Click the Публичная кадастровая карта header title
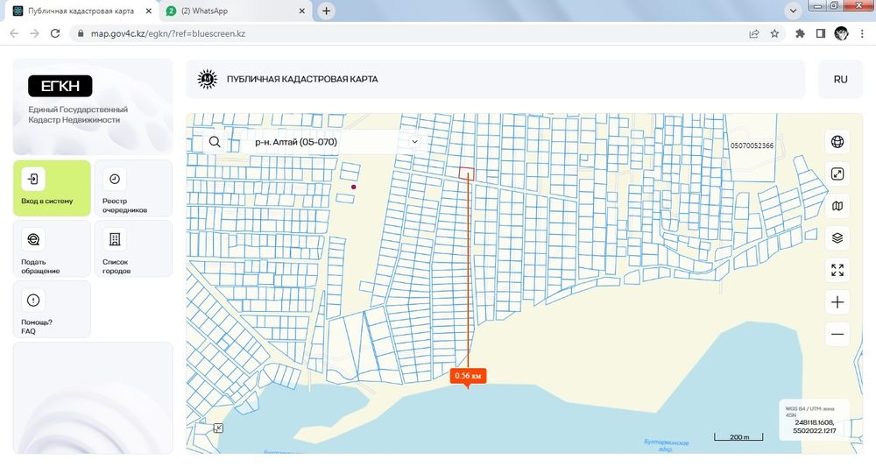 pyautogui.click(x=302, y=80)
